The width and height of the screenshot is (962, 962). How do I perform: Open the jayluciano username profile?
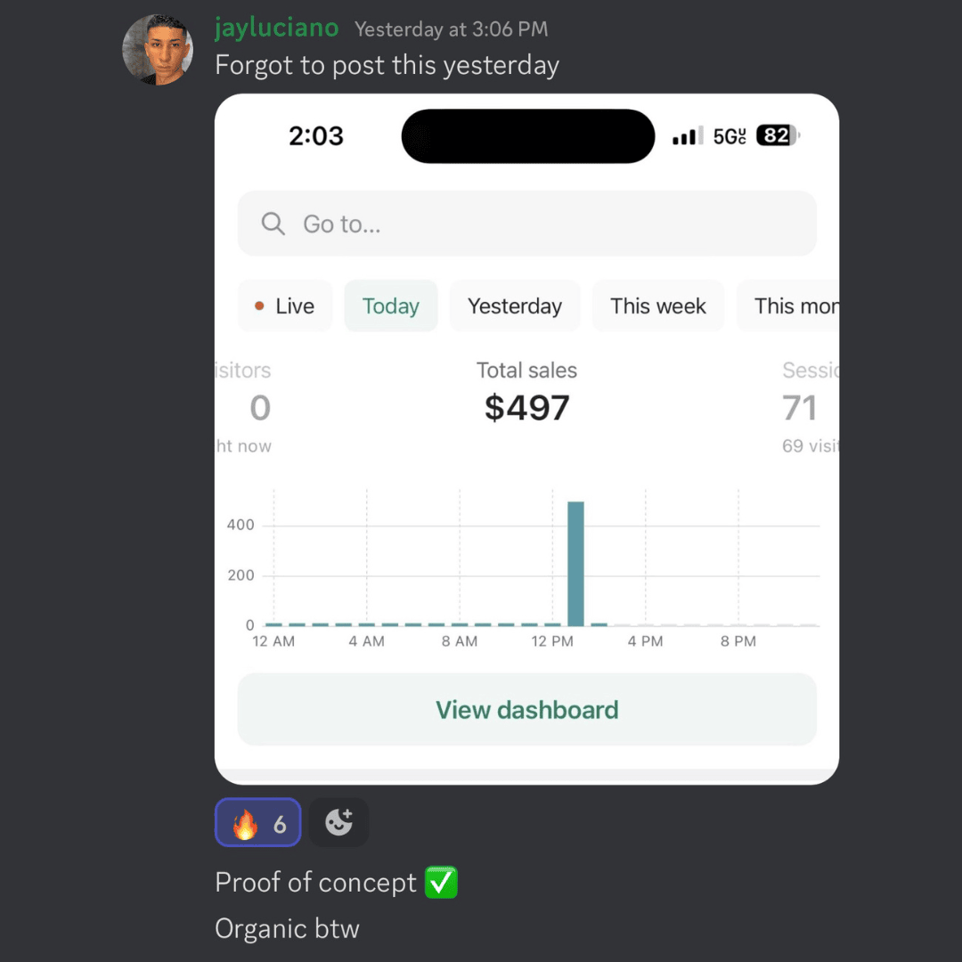[x=276, y=29]
